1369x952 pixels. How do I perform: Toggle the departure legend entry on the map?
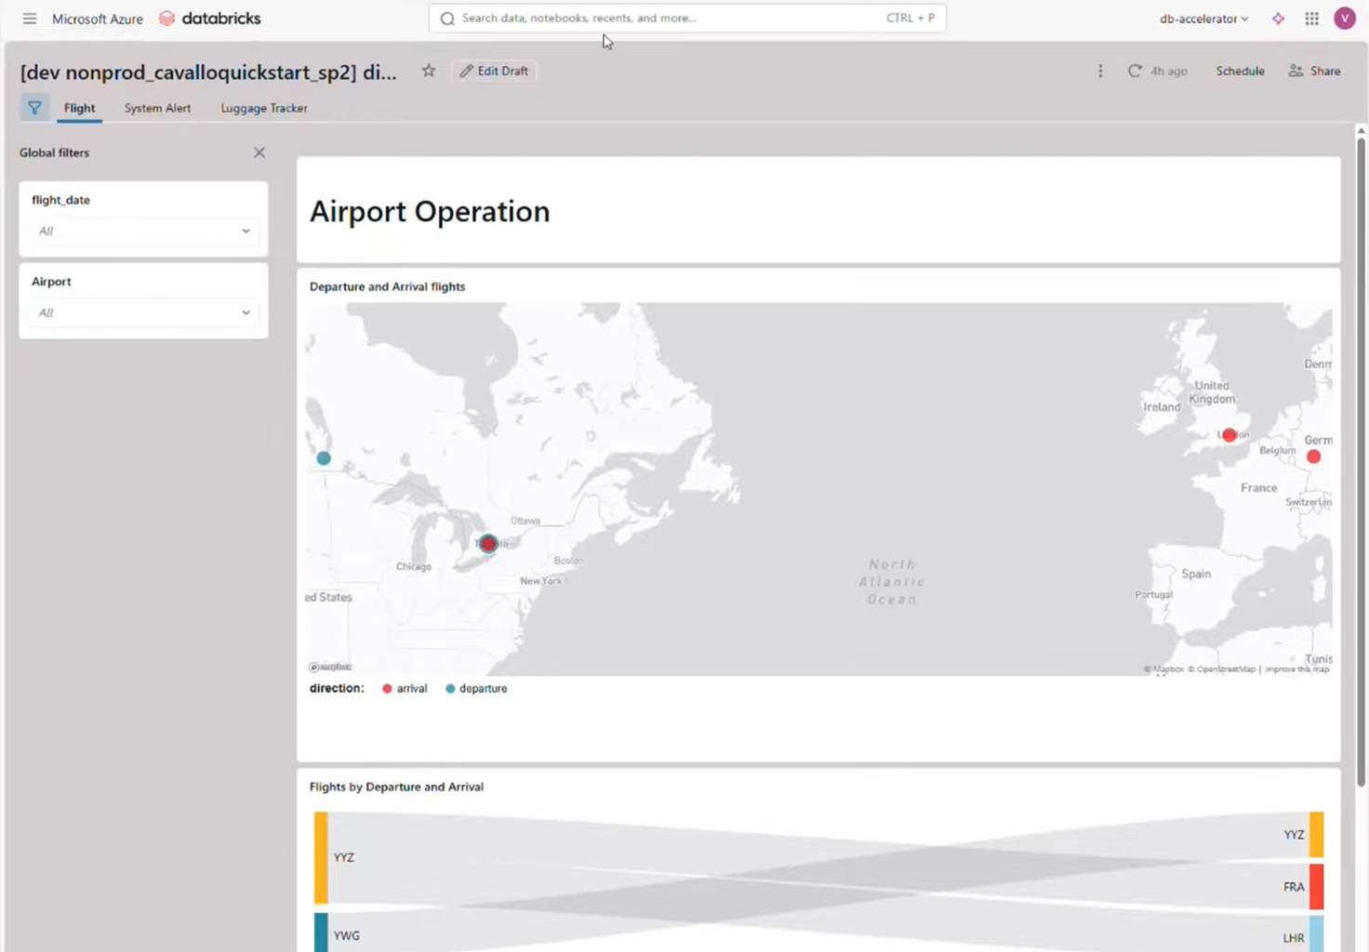(475, 688)
